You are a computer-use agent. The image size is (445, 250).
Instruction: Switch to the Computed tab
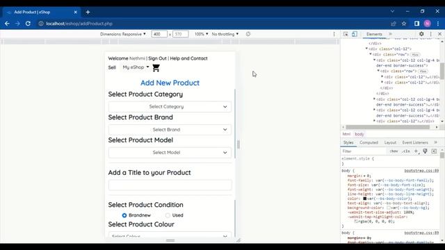coord(369,142)
